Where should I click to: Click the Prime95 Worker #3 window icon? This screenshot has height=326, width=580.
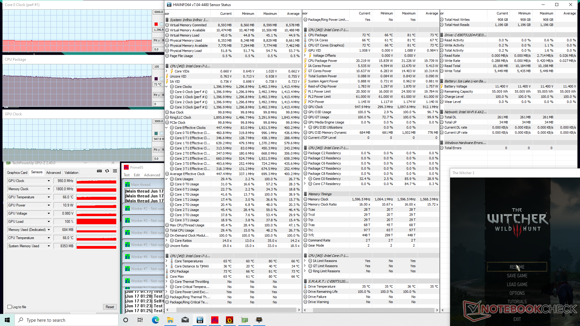[x=127, y=221]
